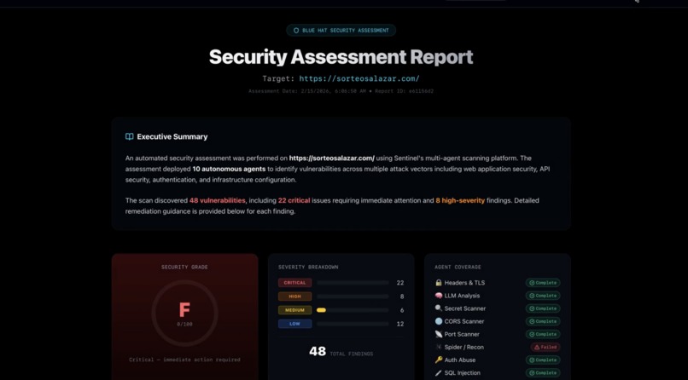This screenshot has height=380, width=688.
Task: Click the count 12 in the Low row
Action: (x=400, y=324)
